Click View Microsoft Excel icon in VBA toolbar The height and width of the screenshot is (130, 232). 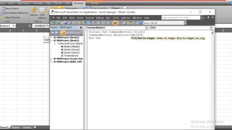[x=54, y=23]
